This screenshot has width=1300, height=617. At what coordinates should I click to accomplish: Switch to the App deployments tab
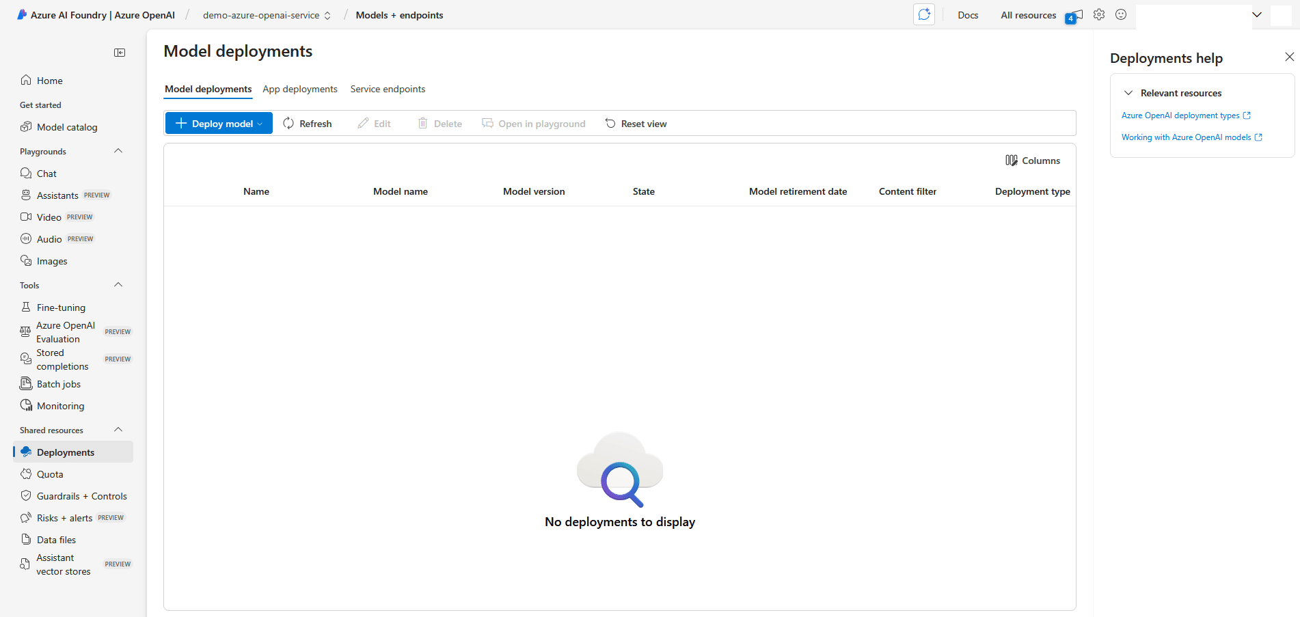coord(300,89)
